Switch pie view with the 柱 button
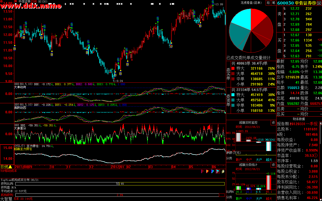This screenshot has height=201, width=322. 268,3
